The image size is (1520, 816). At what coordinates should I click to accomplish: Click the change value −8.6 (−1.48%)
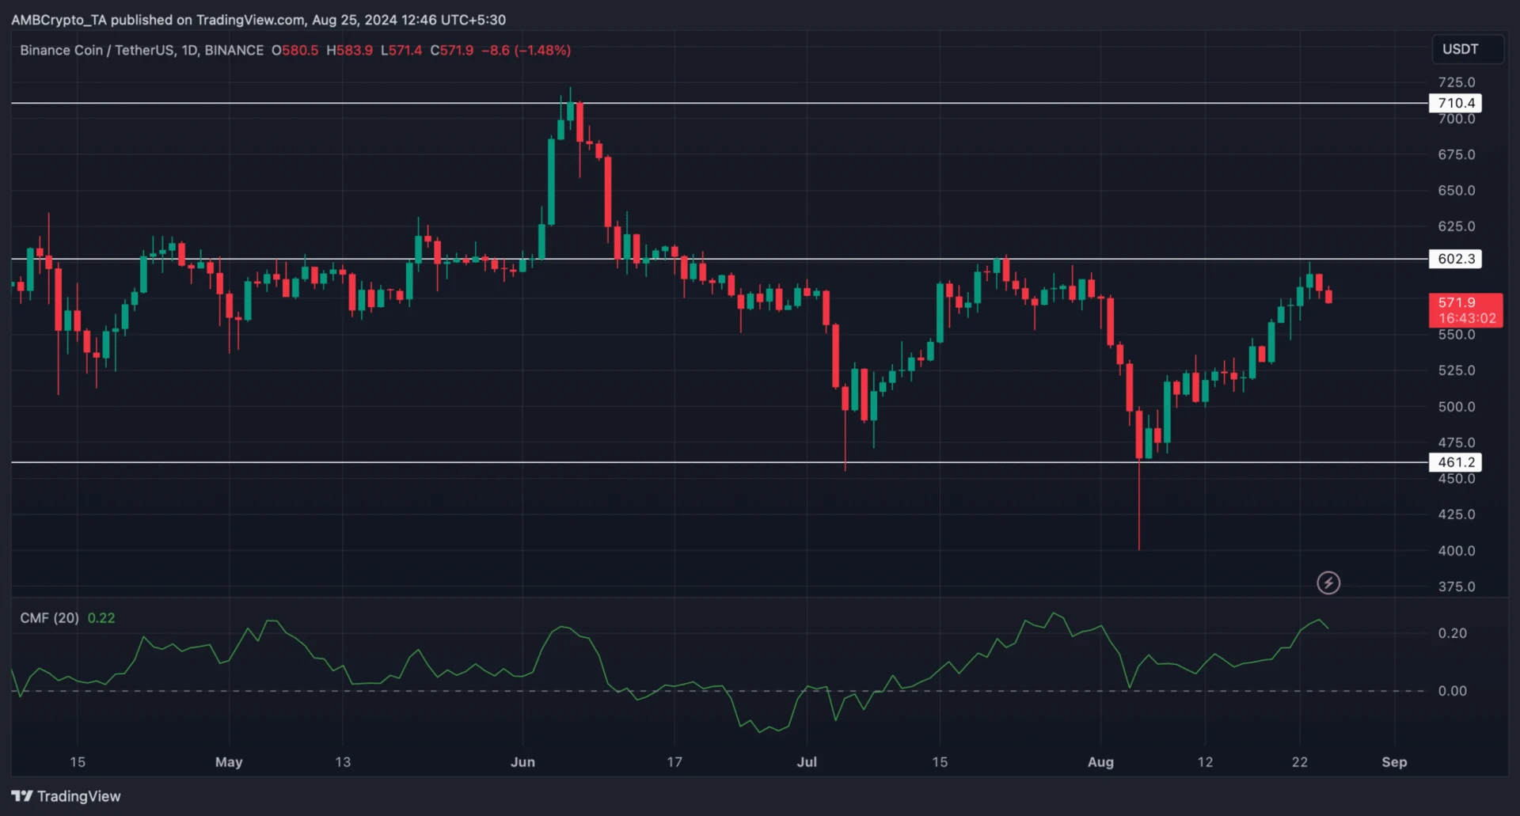click(526, 50)
